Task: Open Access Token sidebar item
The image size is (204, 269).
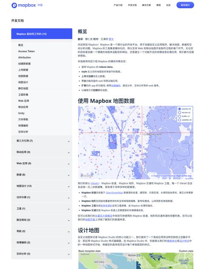Action: (x=26, y=52)
